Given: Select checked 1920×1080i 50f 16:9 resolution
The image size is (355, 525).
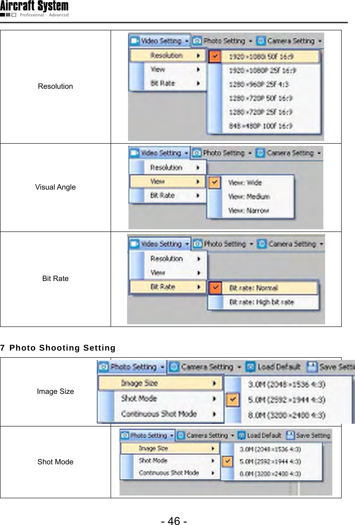Looking at the screenshot, I should [264, 57].
